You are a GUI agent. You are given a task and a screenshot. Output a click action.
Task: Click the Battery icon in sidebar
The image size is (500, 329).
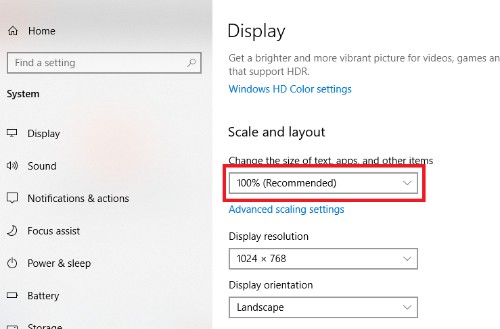(x=12, y=295)
